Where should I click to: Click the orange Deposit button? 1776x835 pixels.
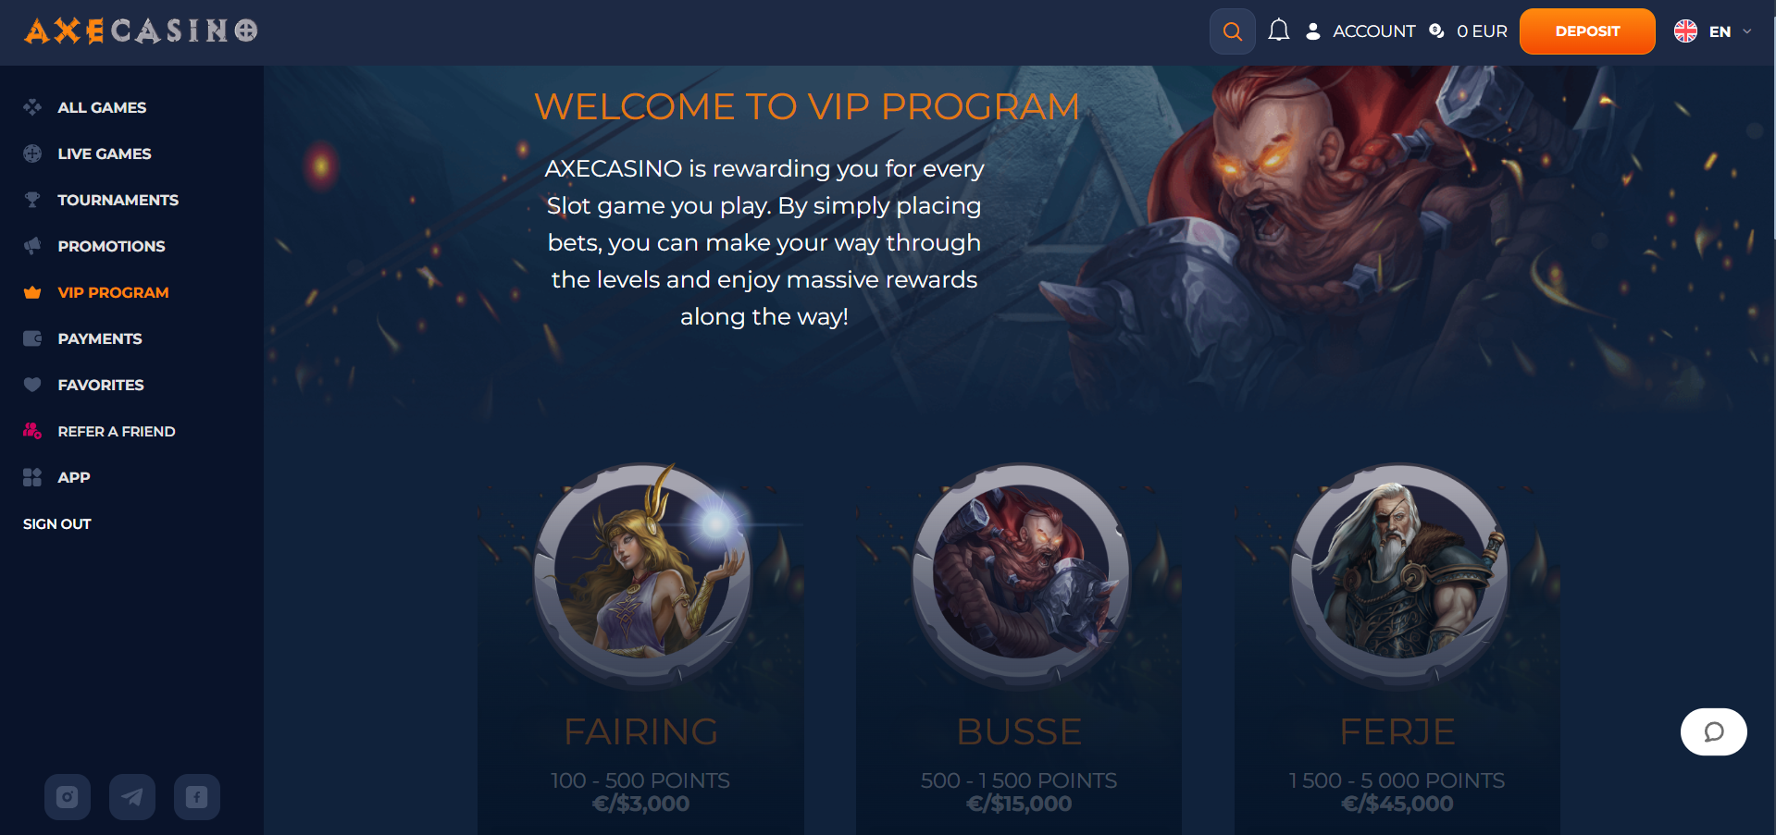(1587, 31)
